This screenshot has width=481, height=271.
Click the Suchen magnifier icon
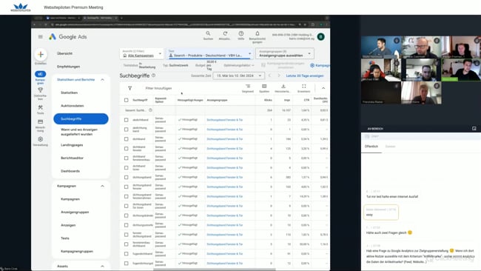click(x=208, y=33)
